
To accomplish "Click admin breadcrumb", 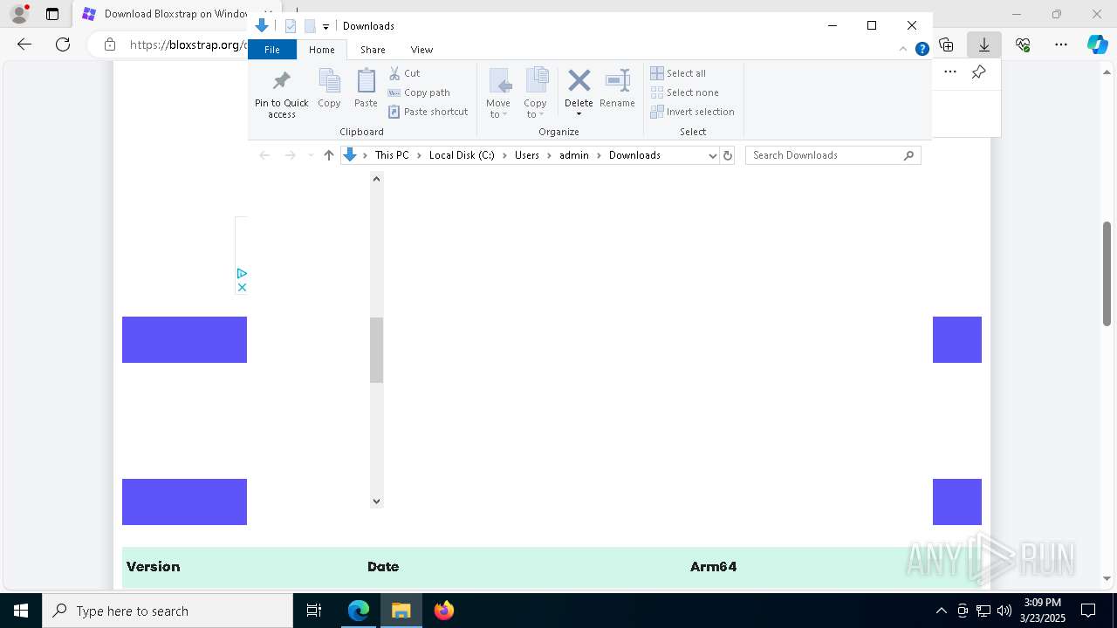I will (574, 155).
